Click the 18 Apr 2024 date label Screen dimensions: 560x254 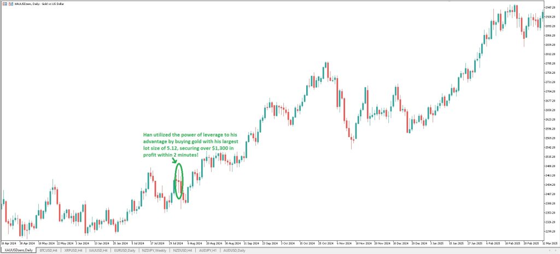click(9, 243)
